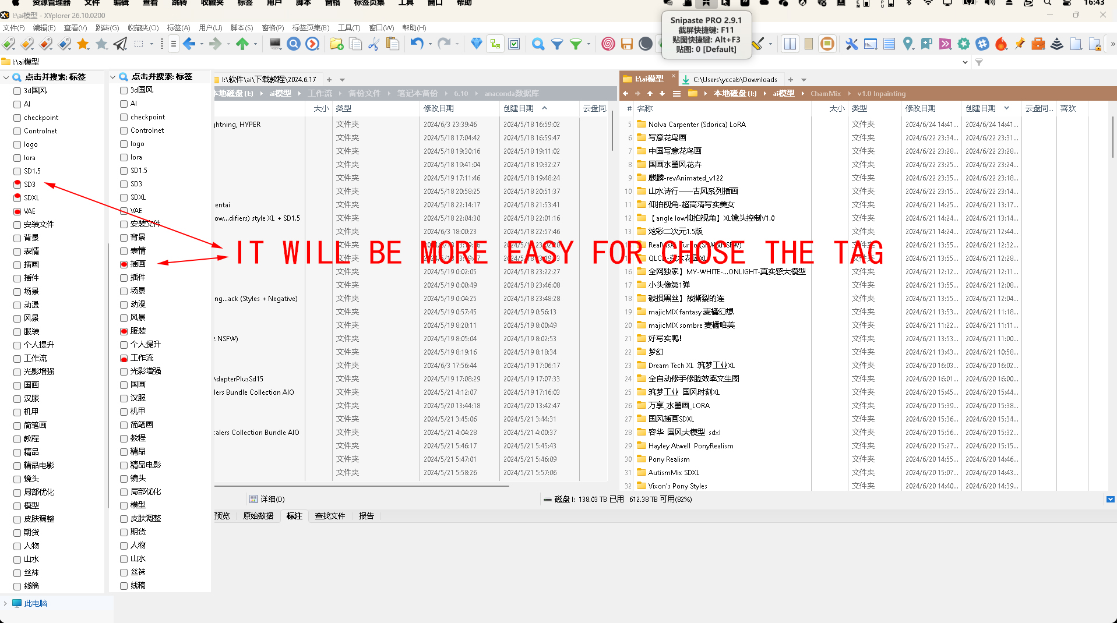The width and height of the screenshot is (1117, 623).
Task: Click the blue Back arrow in toolbar
Action: point(189,44)
